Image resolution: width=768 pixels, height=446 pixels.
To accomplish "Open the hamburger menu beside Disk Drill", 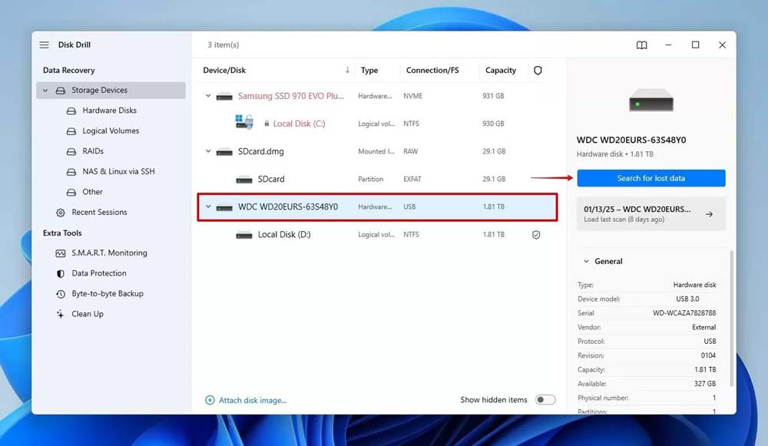I will click(45, 45).
